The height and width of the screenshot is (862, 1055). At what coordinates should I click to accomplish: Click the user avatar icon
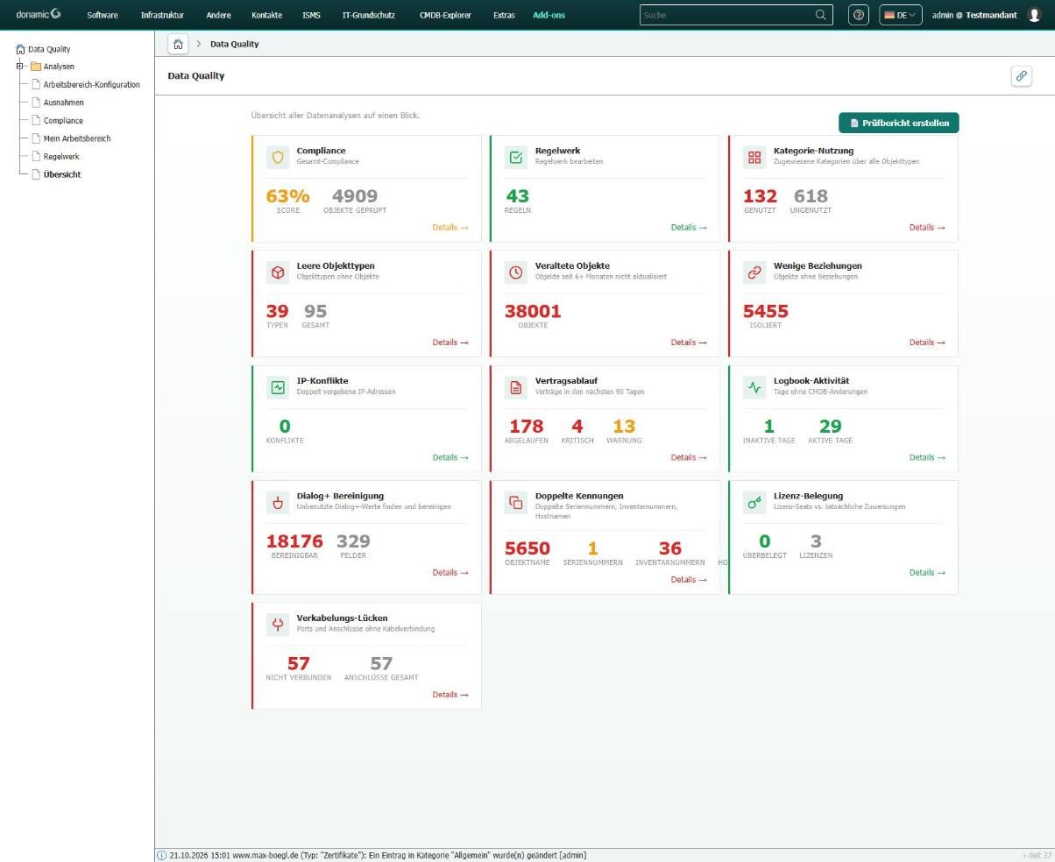[x=1034, y=15]
